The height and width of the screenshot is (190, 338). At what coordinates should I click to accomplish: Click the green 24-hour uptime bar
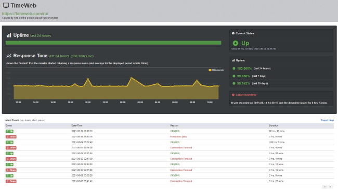(x=113, y=43)
